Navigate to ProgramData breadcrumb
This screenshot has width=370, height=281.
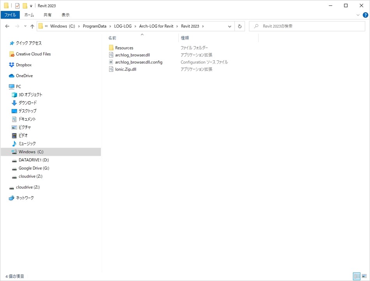pos(94,26)
